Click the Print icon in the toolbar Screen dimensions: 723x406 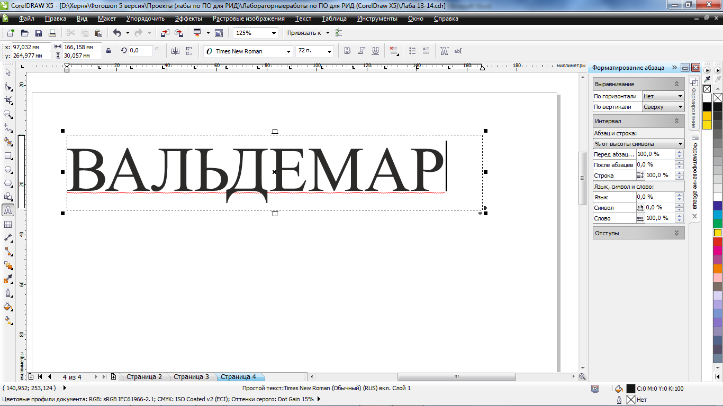click(52, 33)
